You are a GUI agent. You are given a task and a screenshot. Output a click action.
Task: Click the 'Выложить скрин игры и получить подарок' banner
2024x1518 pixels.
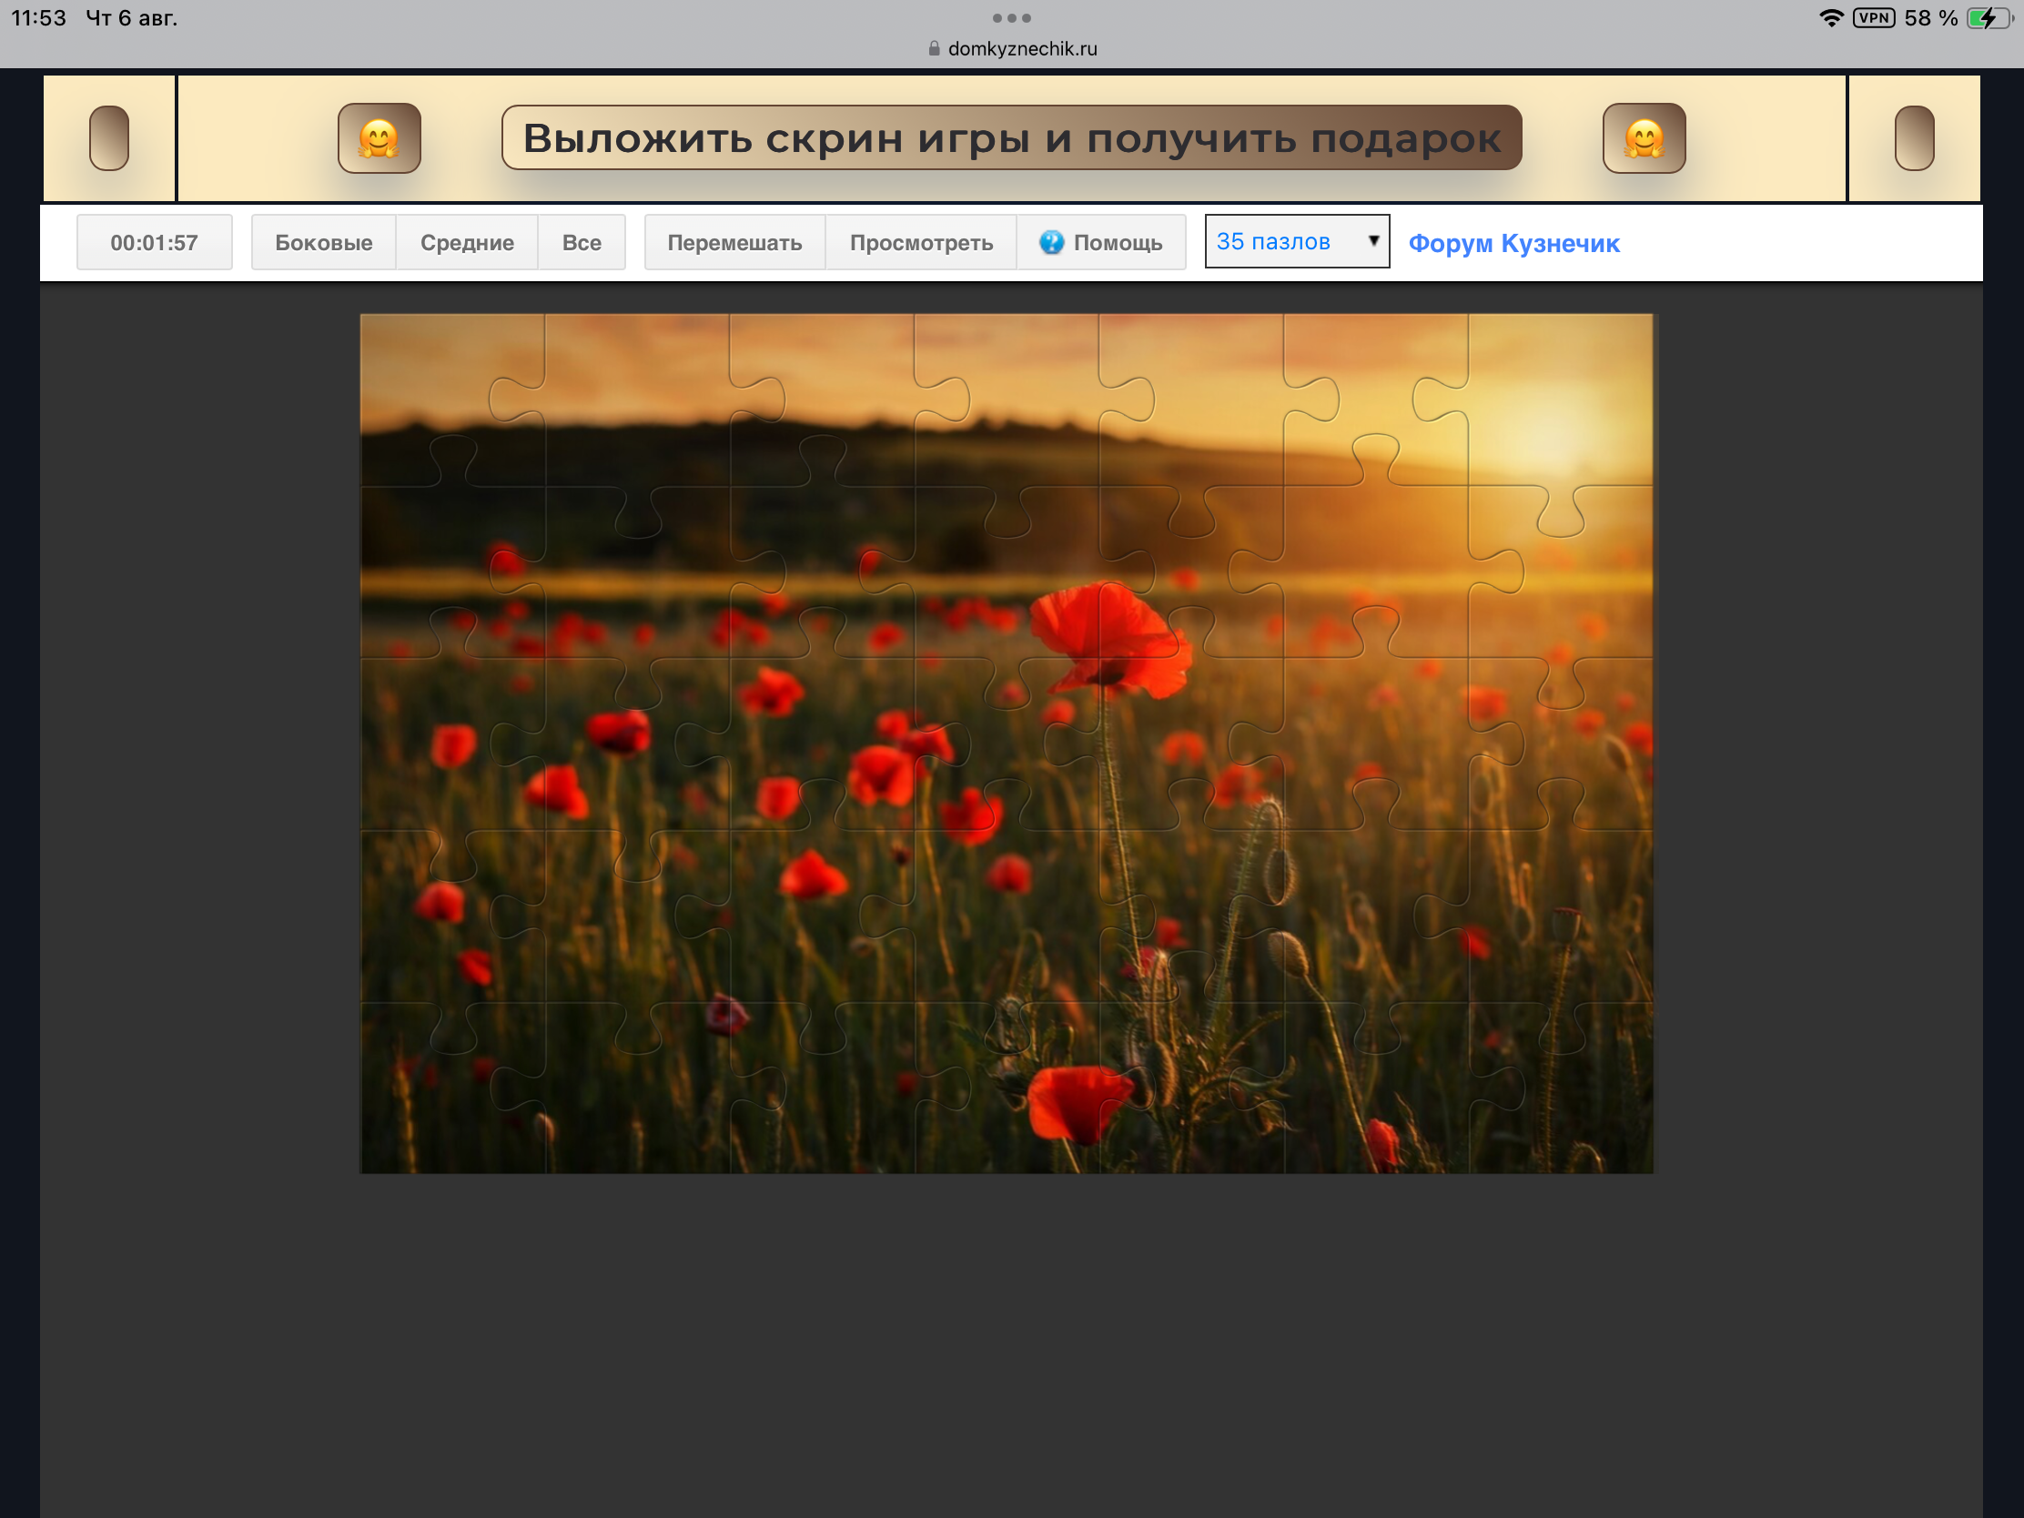pos(1011,138)
